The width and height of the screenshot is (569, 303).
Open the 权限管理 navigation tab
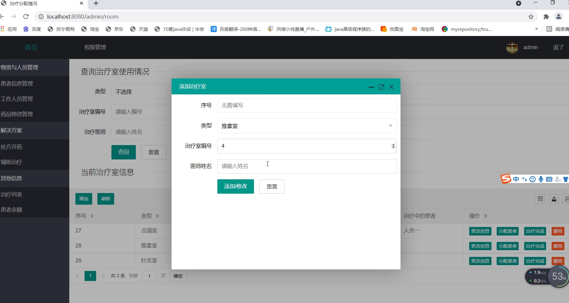(95, 47)
